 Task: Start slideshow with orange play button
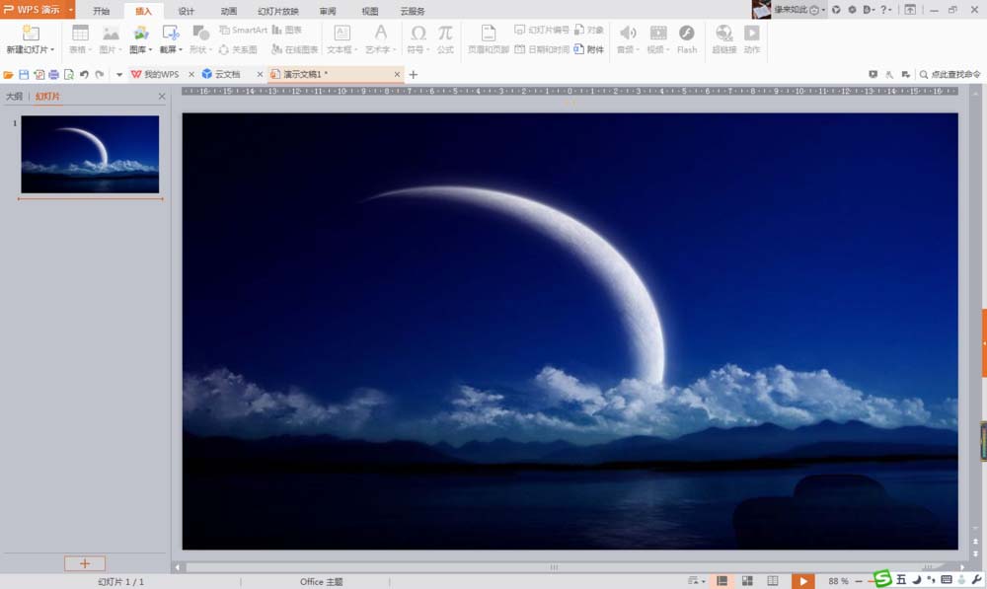802,581
